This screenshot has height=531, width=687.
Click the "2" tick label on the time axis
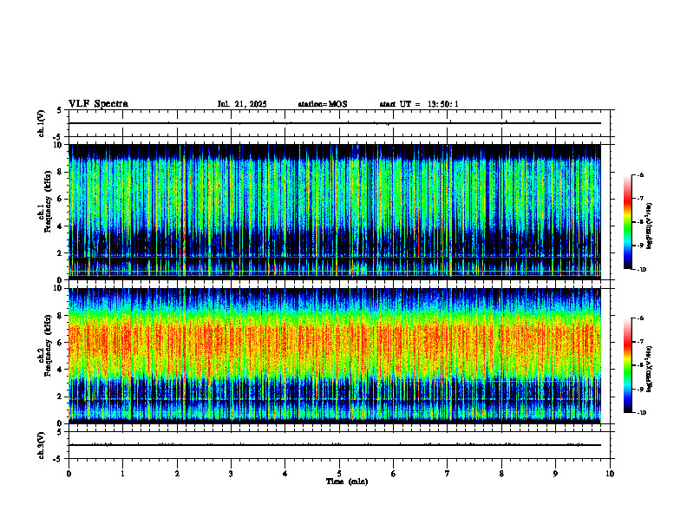(x=177, y=474)
